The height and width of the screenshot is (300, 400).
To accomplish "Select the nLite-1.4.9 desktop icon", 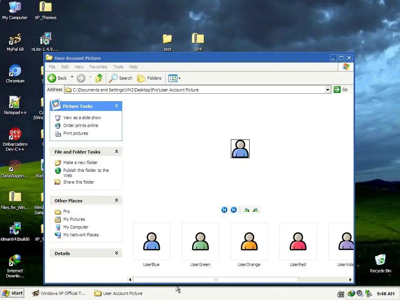I will pyautogui.click(x=45, y=42).
